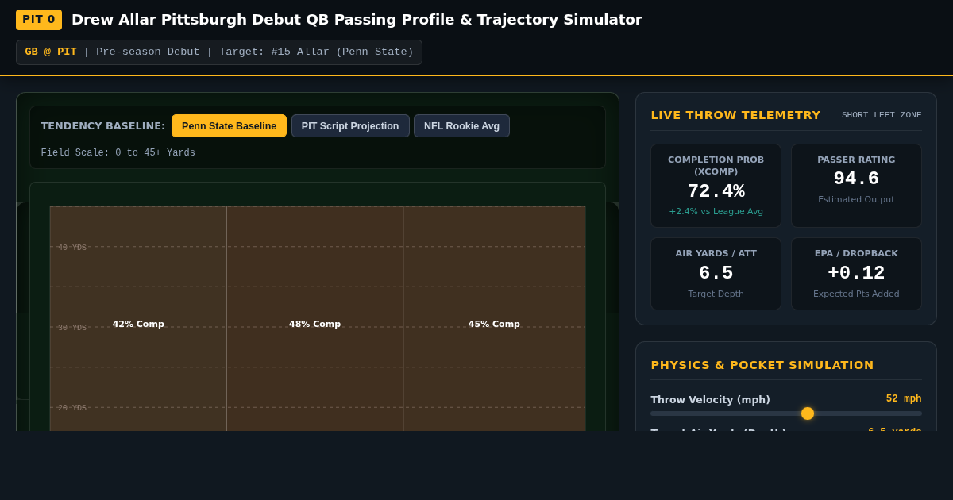Click the Tendency Baseline label
Screen dimensions: 953x500
point(103,126)
